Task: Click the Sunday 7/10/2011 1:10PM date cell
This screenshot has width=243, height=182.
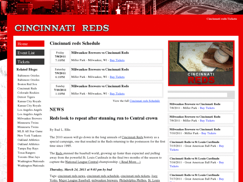Action: coord(60,90)
